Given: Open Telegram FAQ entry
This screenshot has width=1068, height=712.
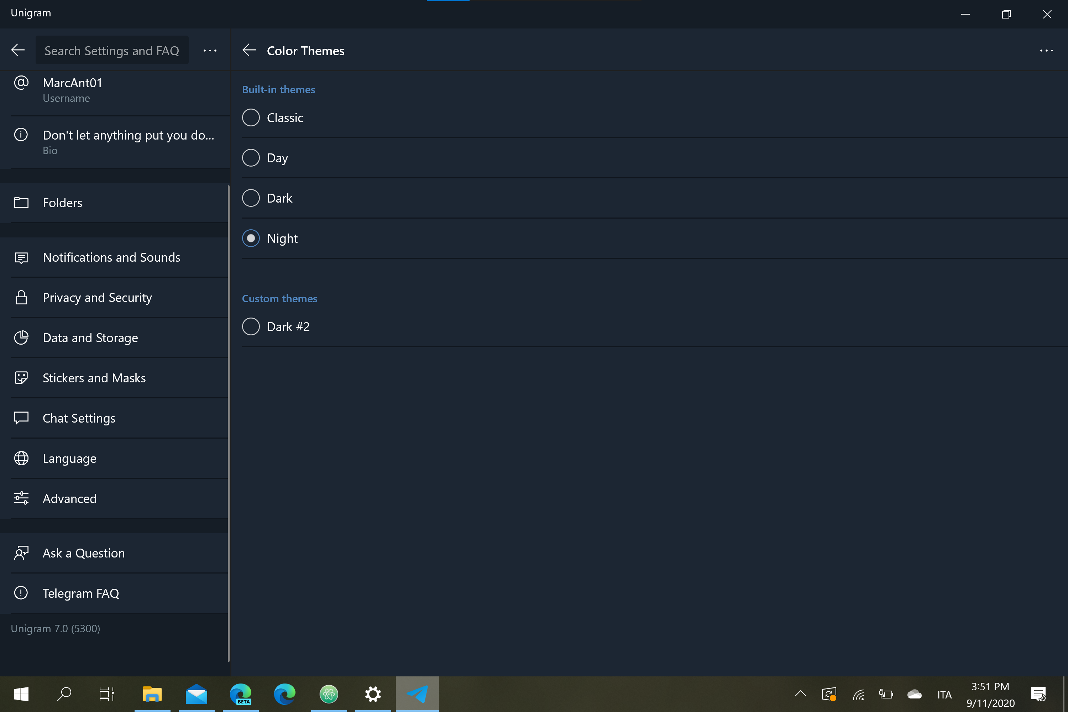Looking at the screenshot, I should click(81, 593).
